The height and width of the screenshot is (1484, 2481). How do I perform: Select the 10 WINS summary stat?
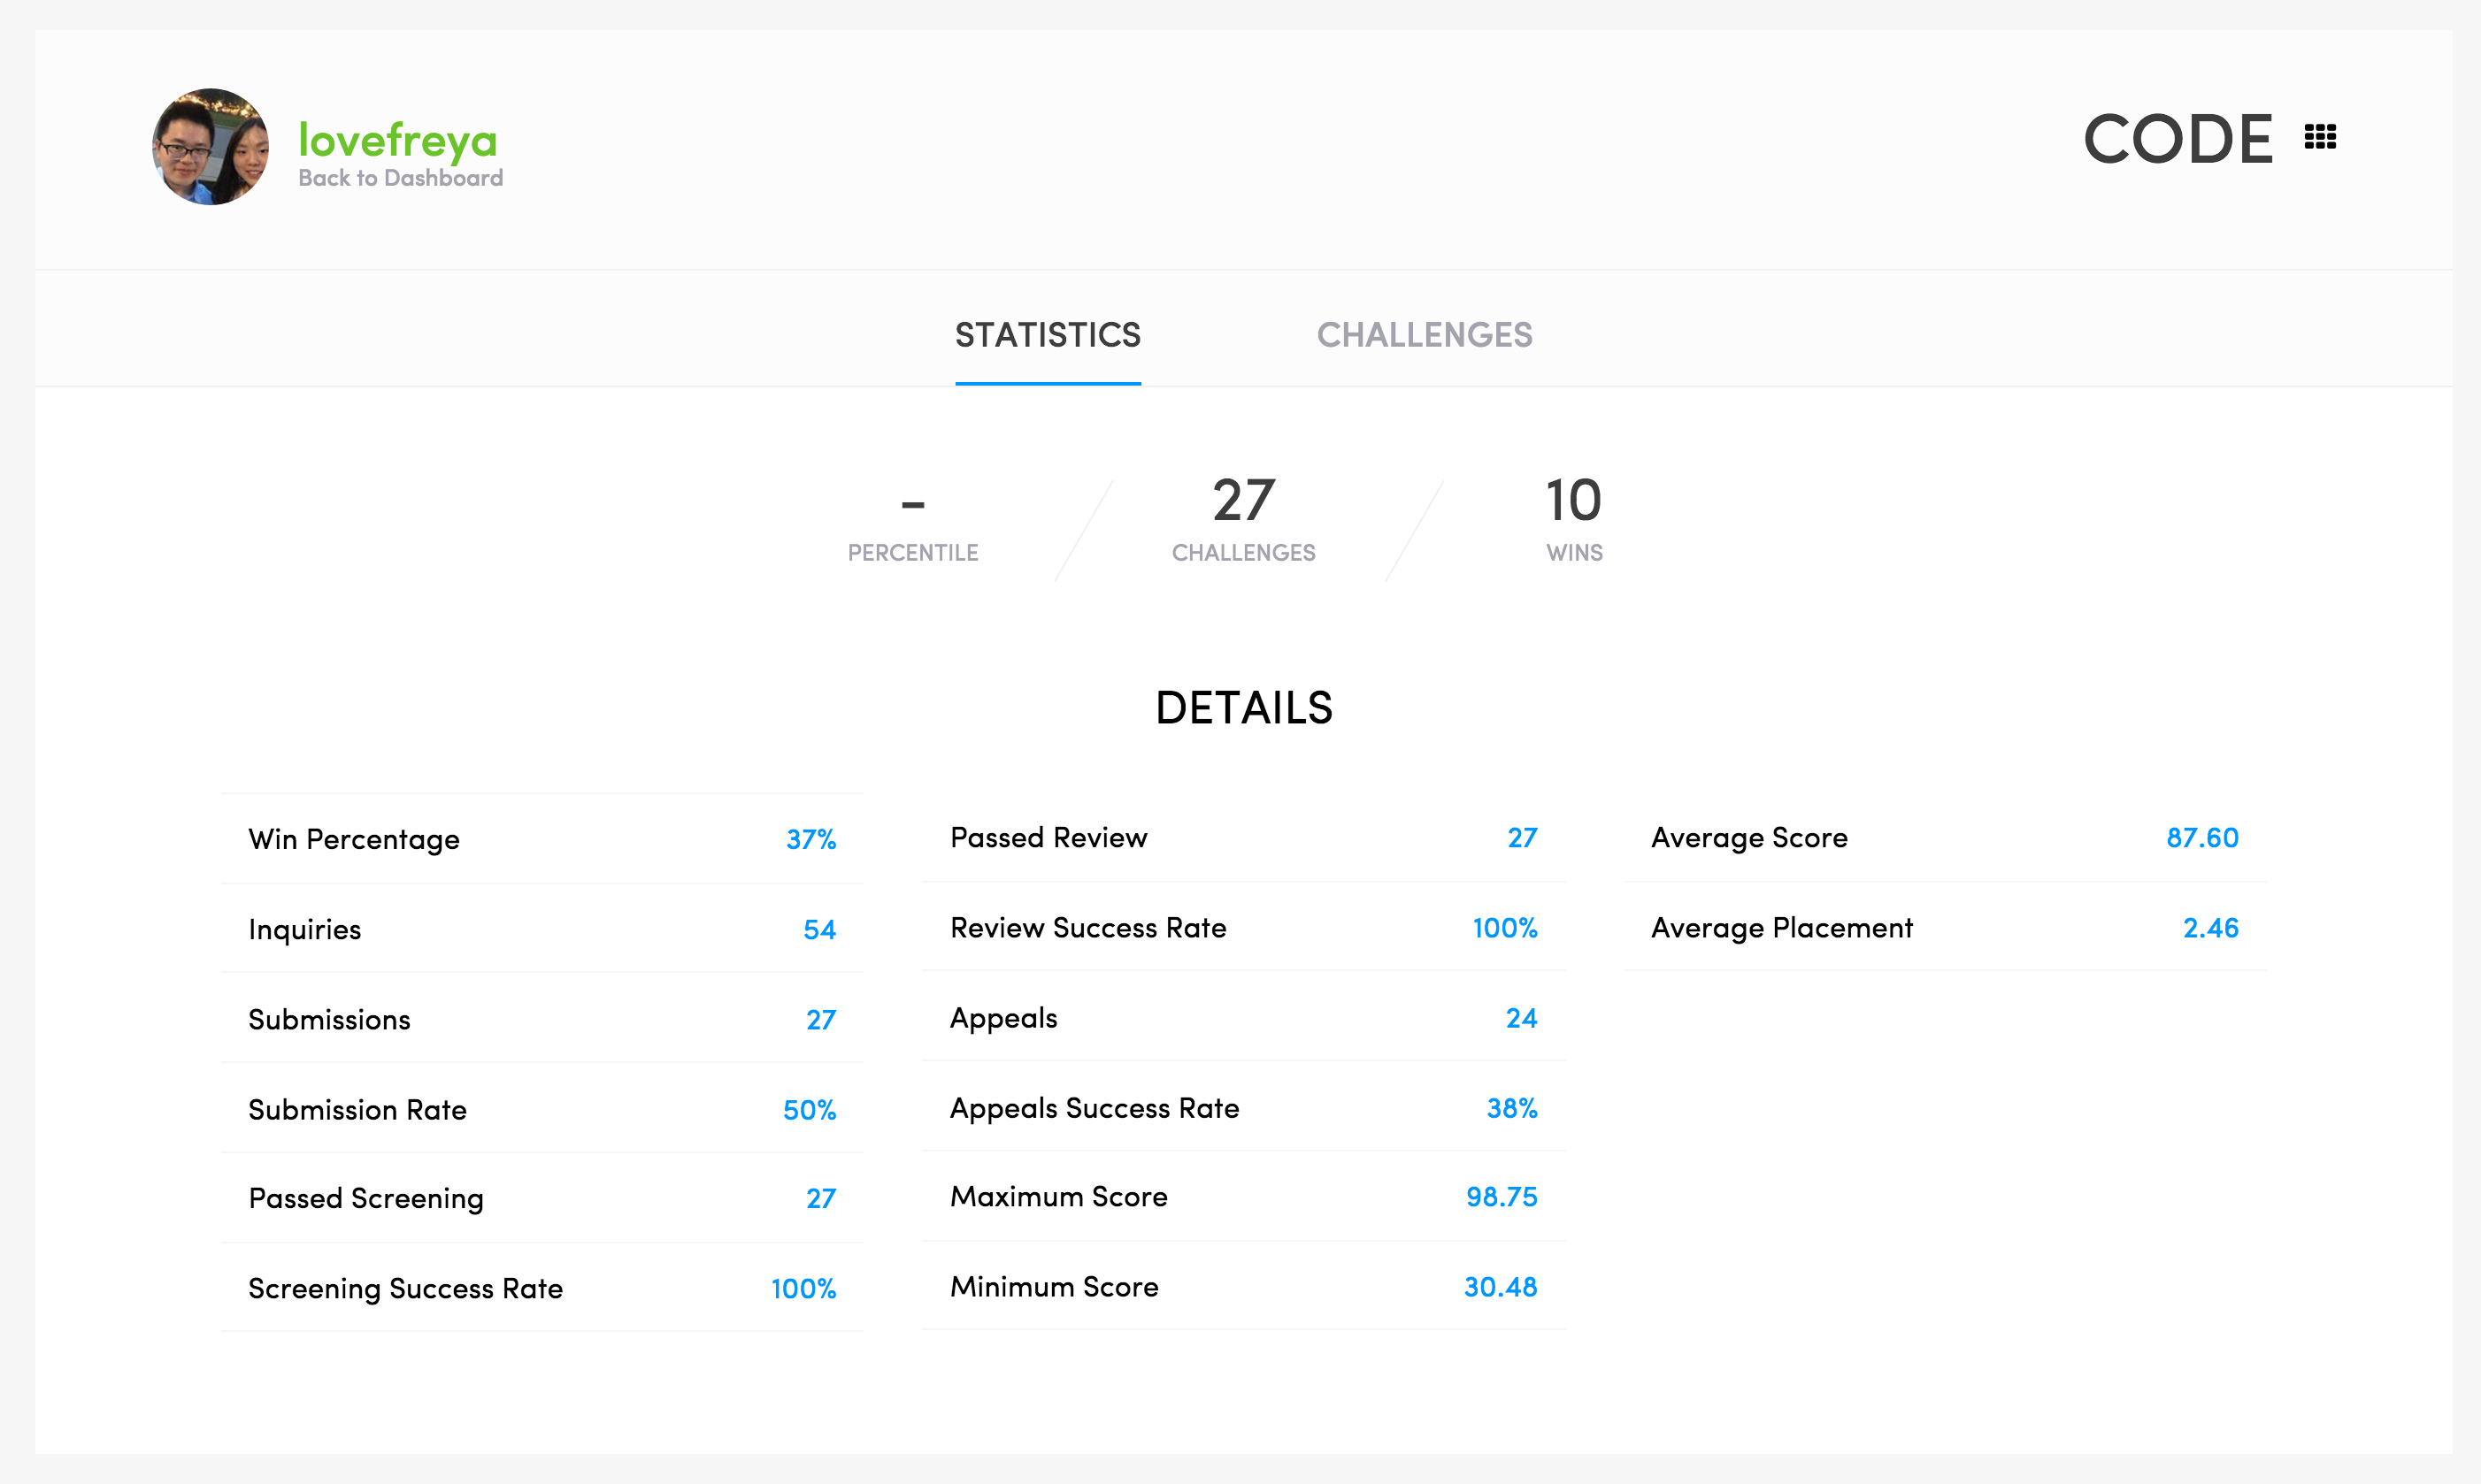(x=1575, y=520)
